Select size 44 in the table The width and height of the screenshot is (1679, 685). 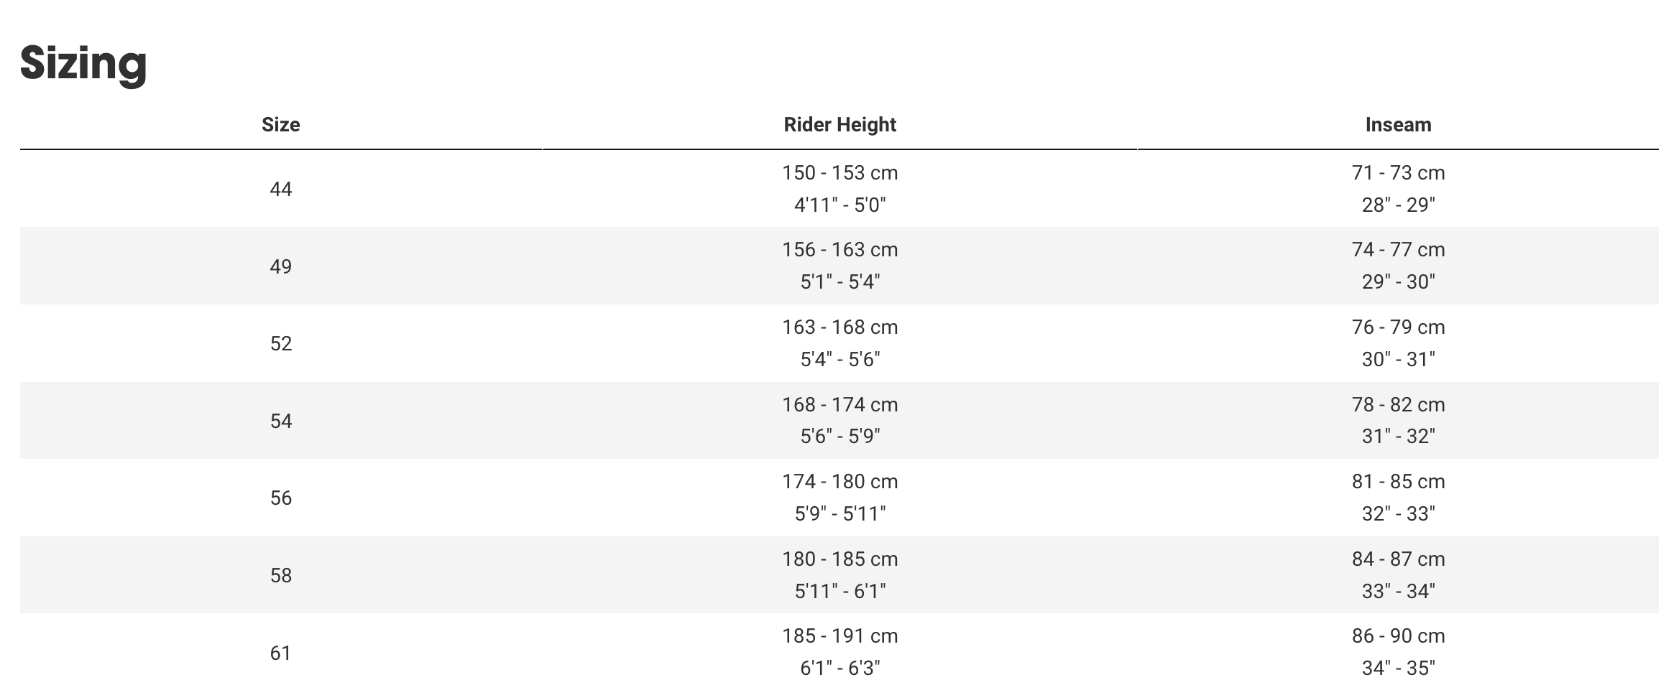(280, 190)
